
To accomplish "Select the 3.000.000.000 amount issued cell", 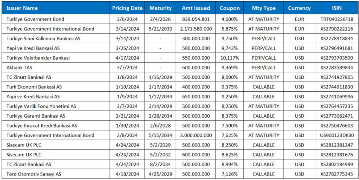I will 196,135.
